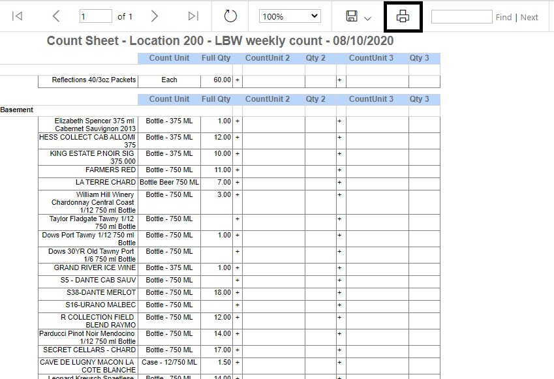Navigate to the next page
Image resolution: width=554 pixels, height=379 pixels.
click(155, 16)
